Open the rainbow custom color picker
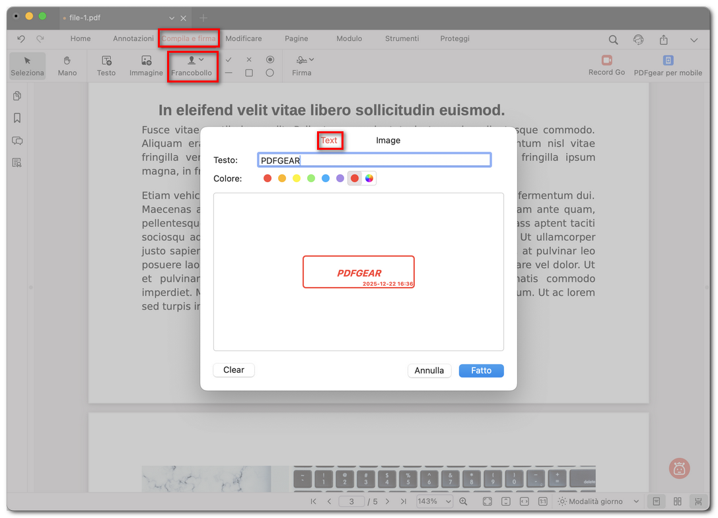Image resolution: width=718 pixels, height=518 pixels. (369, 178)
